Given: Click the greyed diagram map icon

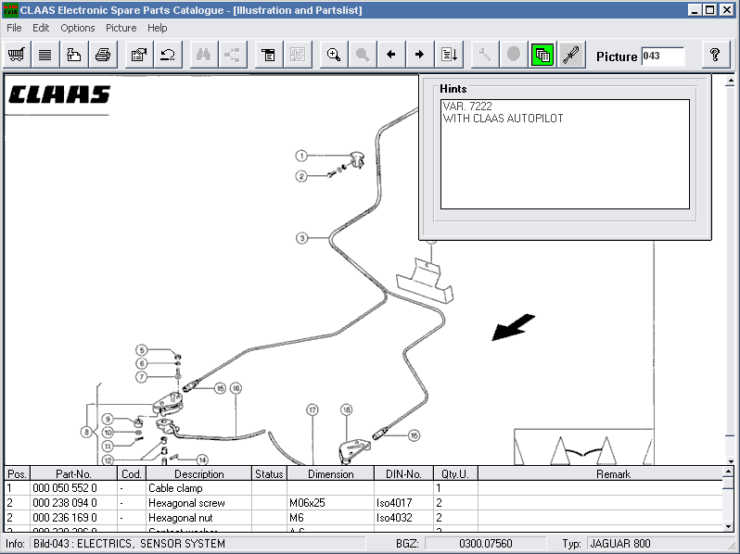Looking at the screenshot, I should [298, 55].
